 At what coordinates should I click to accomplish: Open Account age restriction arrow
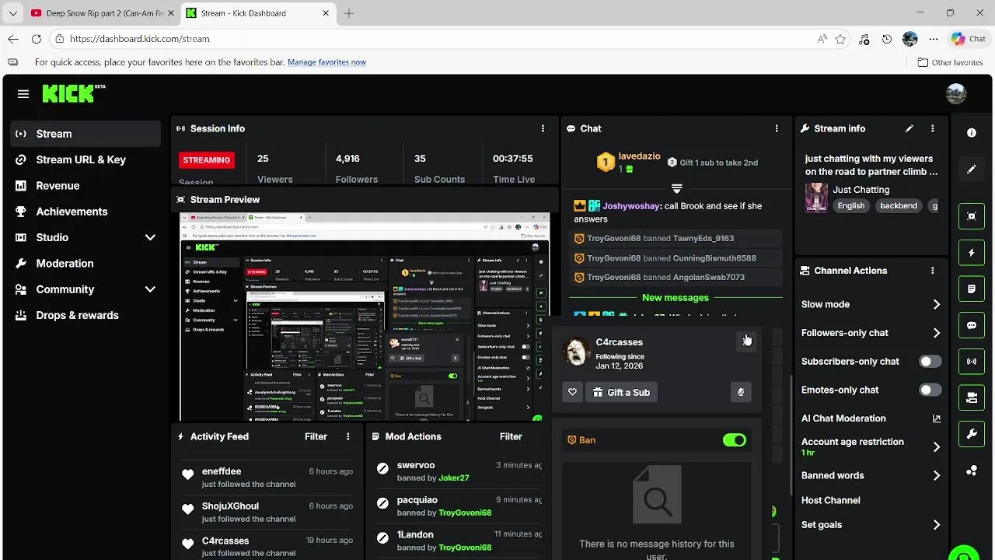[936, 447]
